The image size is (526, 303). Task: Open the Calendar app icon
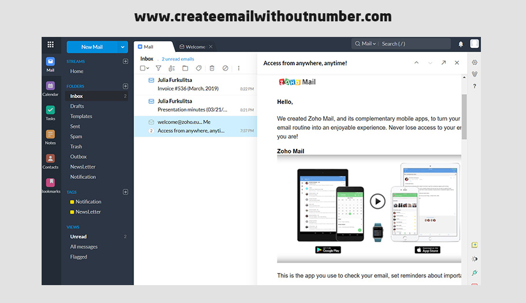click(50, 89)
